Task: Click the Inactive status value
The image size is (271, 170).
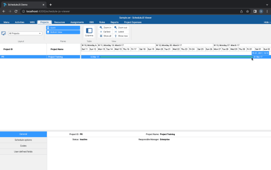Action: tap(83, 139)
